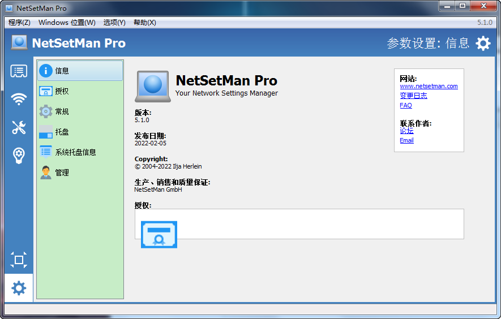Open the 帮助(X) menu

145,23
